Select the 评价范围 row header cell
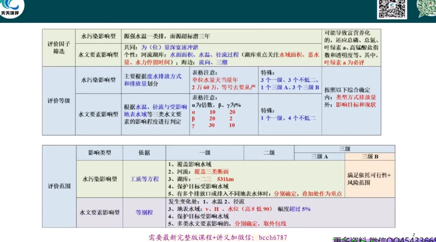Image resolution: width=436 pixels, height=242 pixels. [59, 186]
